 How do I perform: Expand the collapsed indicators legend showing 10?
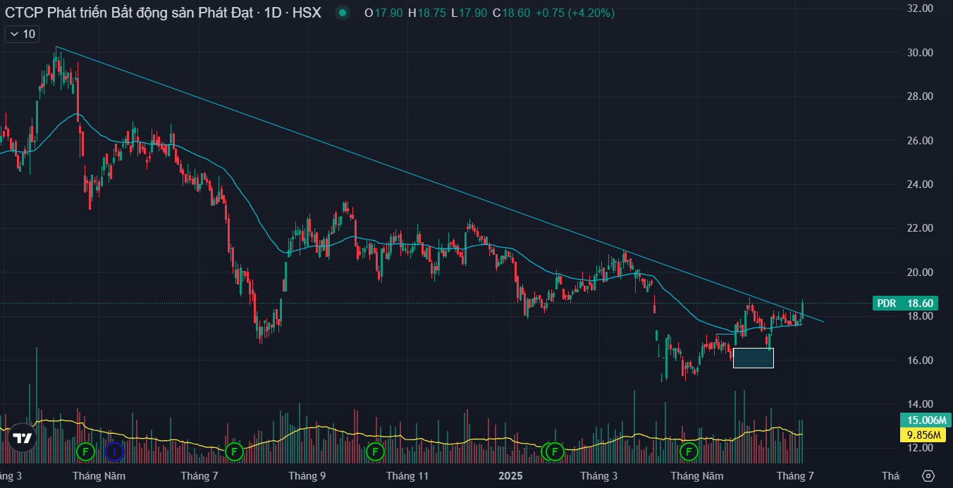coord(22,34)
